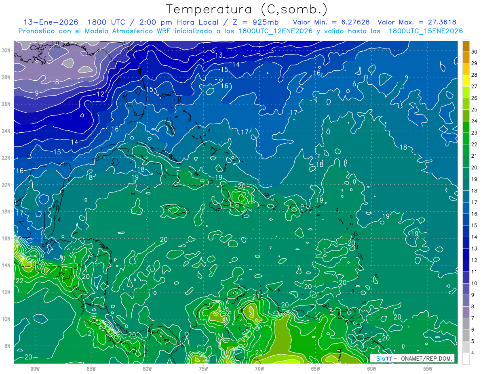
Task: Click the contour label 22 near 12N
Action: click(x=19, y=281)
